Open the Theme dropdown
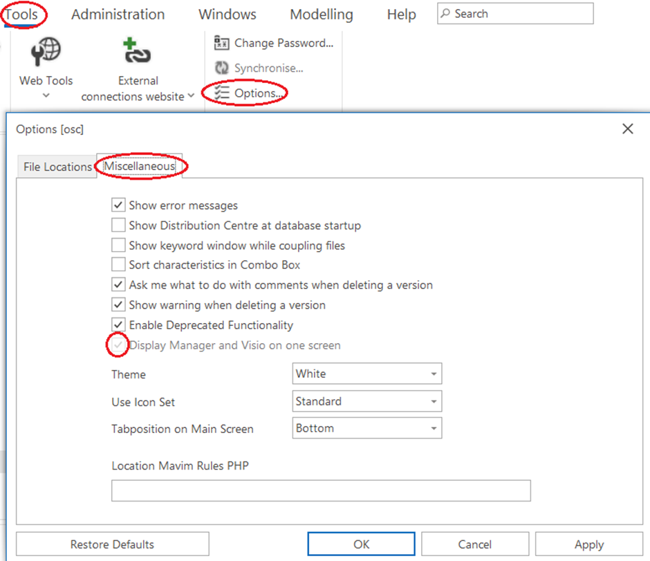The image size is (650, 561). tap(434, 374)
